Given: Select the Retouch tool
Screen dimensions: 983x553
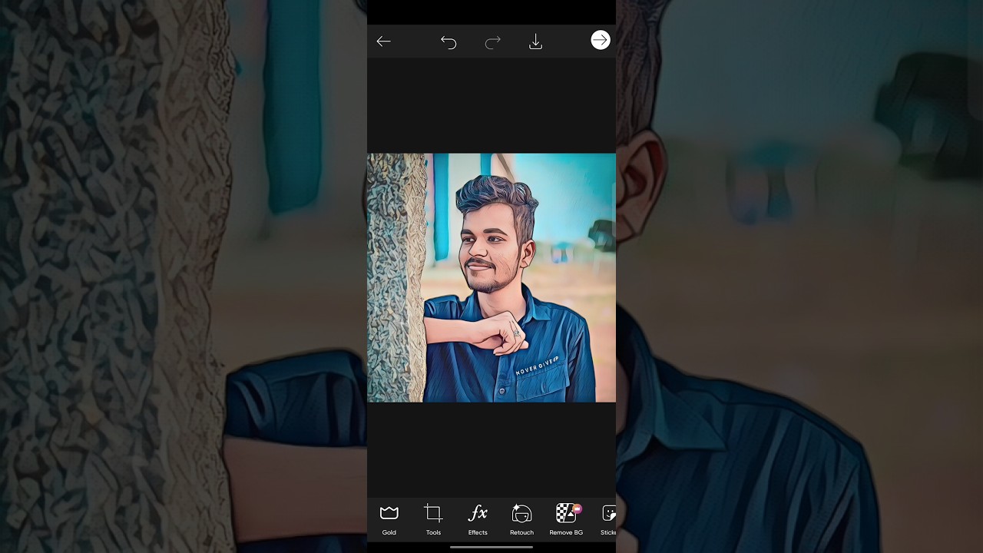Looking at the screenshot, I should 521,520.
